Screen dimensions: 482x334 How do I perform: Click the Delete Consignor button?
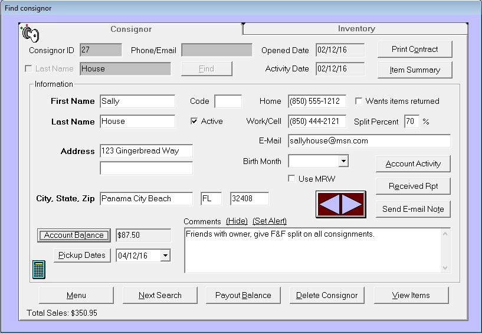tap(327, 295)
